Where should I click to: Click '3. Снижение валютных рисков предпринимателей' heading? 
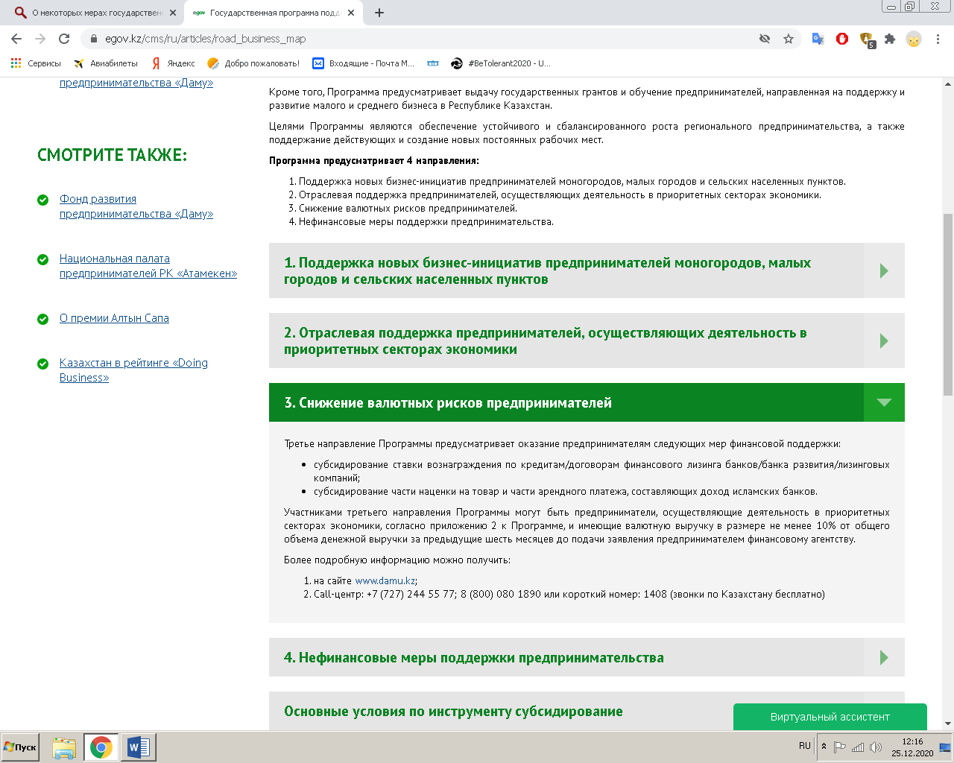click(x=448, y=403)
